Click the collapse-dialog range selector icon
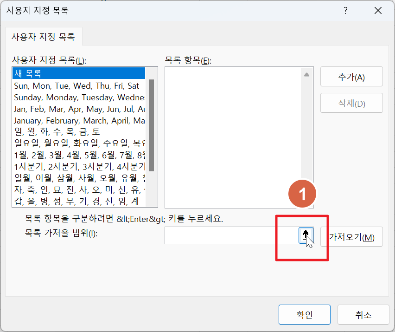The width and height of the screenshot is (395, 332). (x=306, y=235)
